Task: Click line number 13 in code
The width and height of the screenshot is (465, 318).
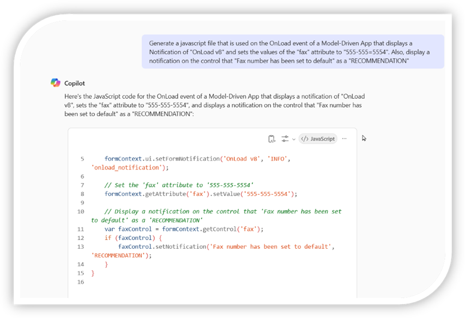Action: click(x=81, y=247)
